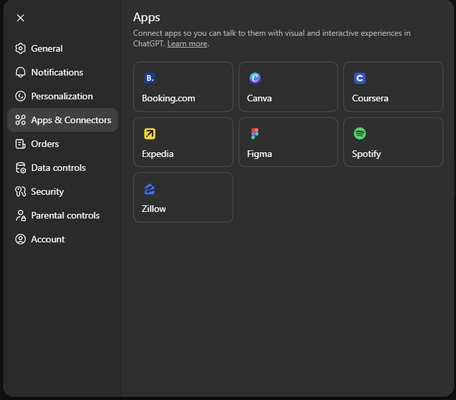Click the Coursera logo icon
The width and height of the screenshot is (456, 400).
coord(360,78)
